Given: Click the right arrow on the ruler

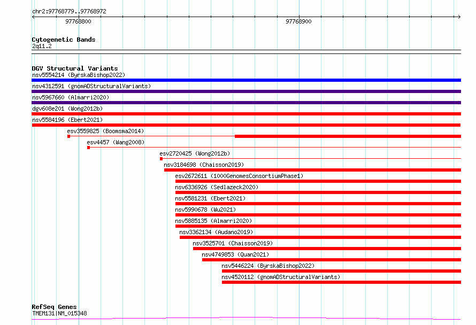Looking at the screenshot, I should [459, 17].
